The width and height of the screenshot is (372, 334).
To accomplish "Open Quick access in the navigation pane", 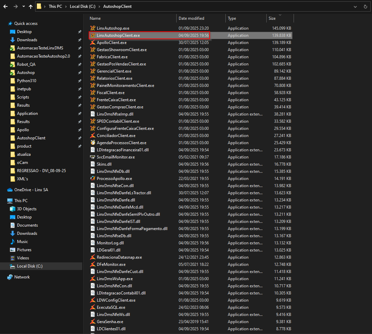I will pyautogui.click(x=26, y=24).
